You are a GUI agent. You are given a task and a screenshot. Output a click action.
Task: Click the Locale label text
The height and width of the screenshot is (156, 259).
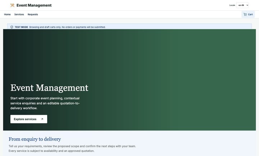232,5
